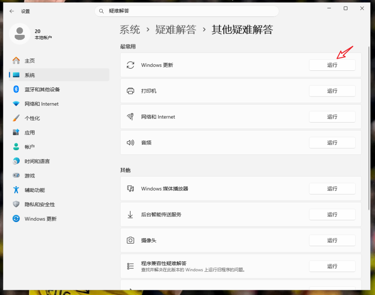Click the Windows Update sidebar icon
This screenshot has height=295, width=375.
(16, 219)
